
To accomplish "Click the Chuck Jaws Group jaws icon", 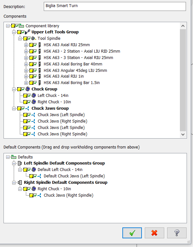I will 27,108.
